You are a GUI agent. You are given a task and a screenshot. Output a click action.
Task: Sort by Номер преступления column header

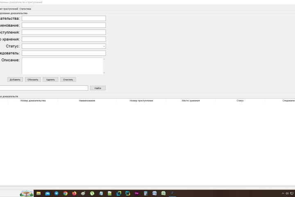click(x=141, y=101)
